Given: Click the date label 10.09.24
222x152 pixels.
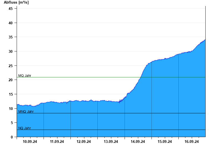Looking at the screenshot, I should click(30, 141).
